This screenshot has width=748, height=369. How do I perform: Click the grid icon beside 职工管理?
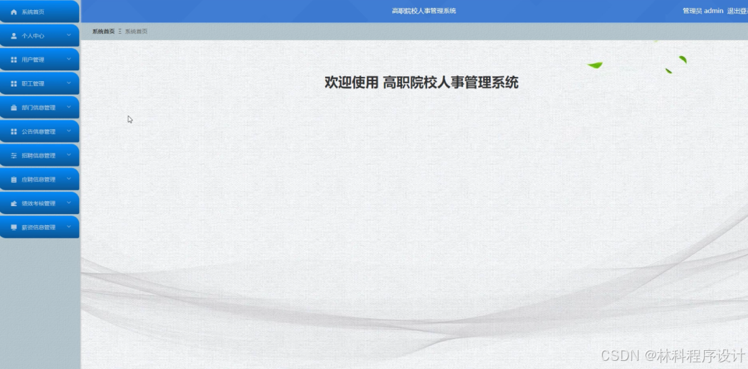tap(14, 84)
